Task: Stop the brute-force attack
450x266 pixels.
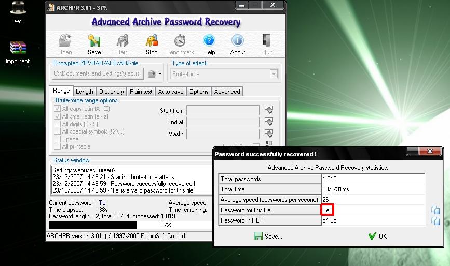Action: coord(152,40)
